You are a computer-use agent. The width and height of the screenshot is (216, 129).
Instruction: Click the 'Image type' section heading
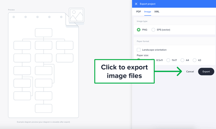point(142,21)
